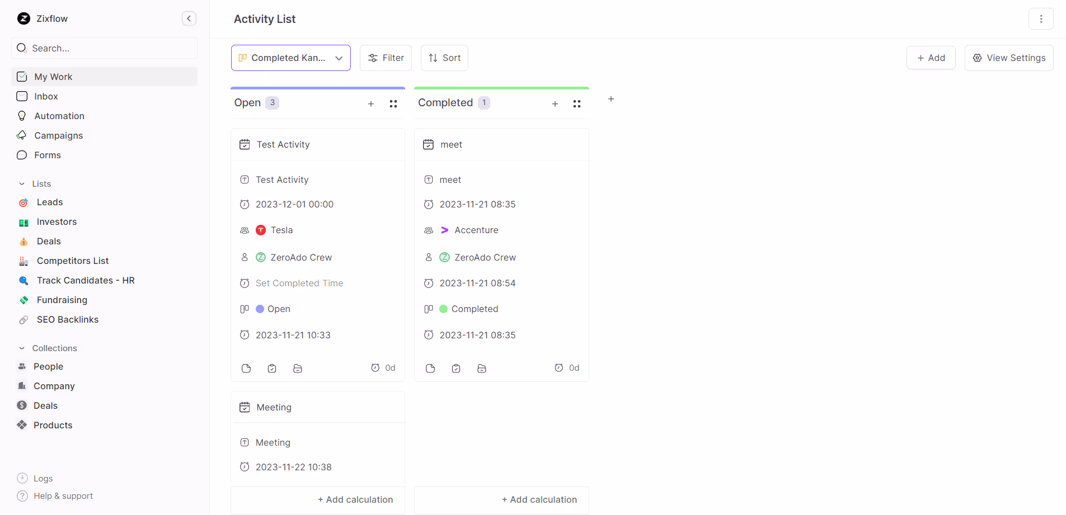Image resolution: width=1066 pixels, height=515 pixels.
Task: Click the Leads target icon in the sidebar
Action: point(24,202)
